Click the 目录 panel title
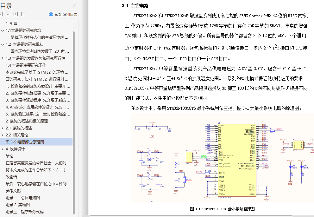 (6, 6)
